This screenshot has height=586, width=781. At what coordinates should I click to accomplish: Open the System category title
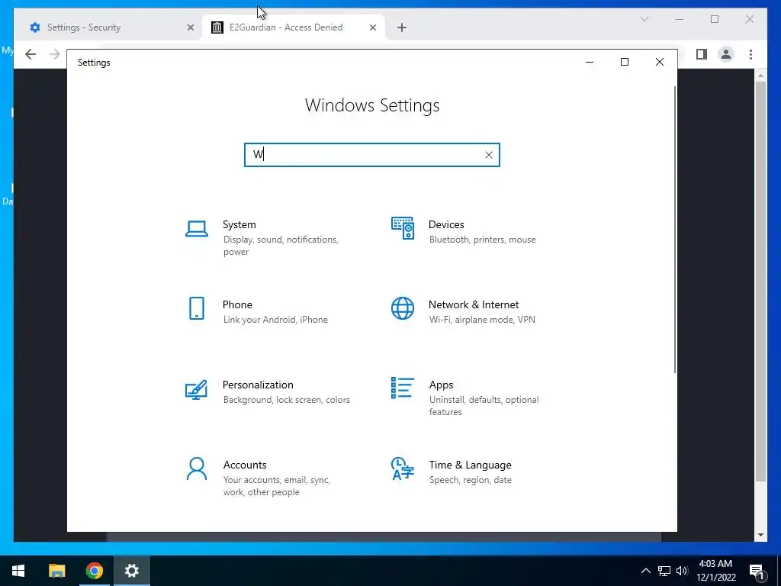[x=239, y=225]
